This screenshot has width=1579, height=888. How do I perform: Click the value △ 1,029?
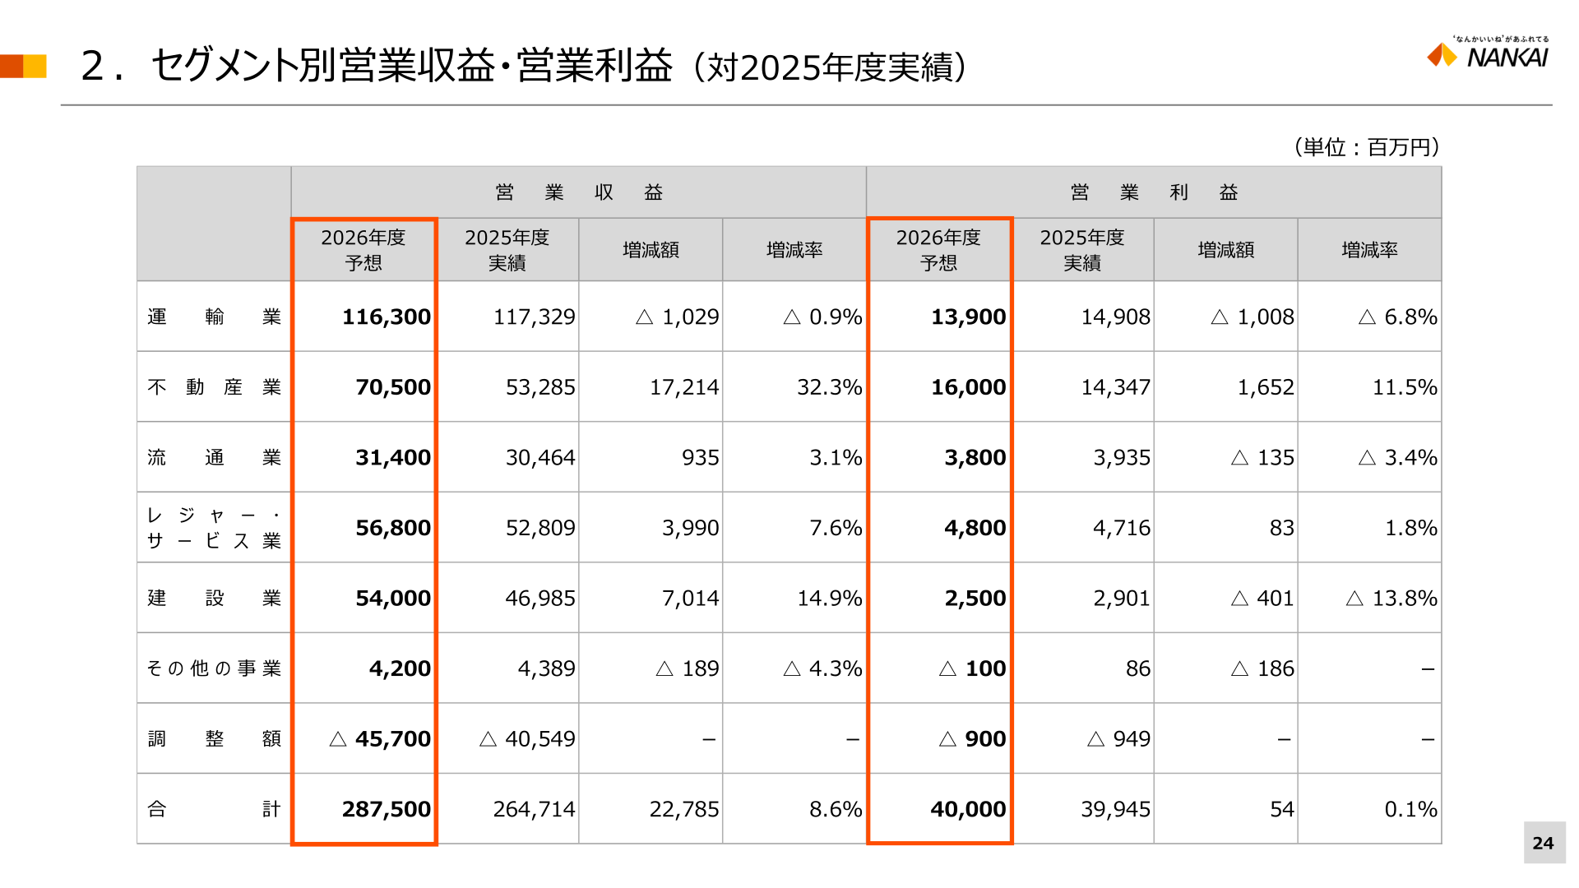click(678, 317)
